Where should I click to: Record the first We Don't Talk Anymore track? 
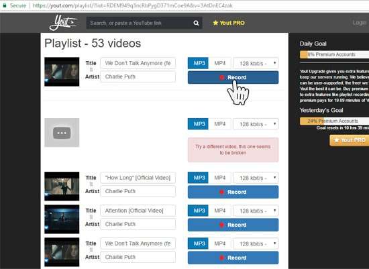click(233, 77)
